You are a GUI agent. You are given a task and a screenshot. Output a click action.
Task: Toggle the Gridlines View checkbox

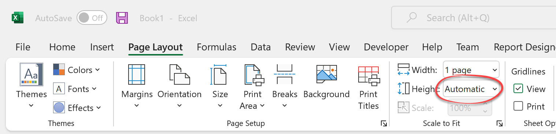pos(518,89)
